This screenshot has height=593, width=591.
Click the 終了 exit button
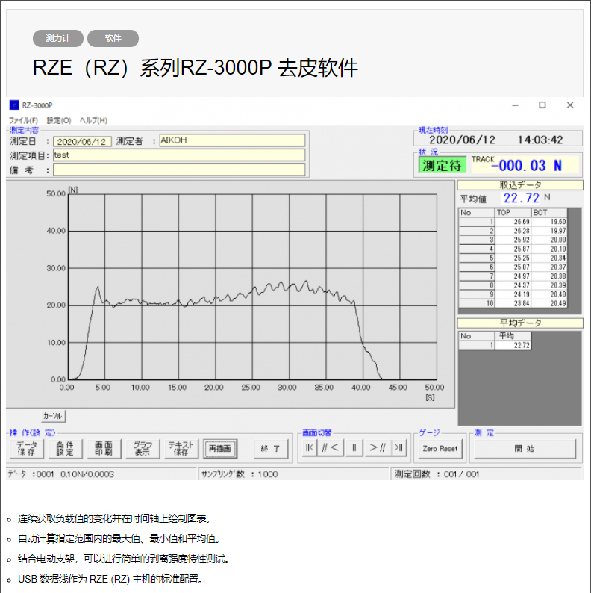tap(271, 449)
